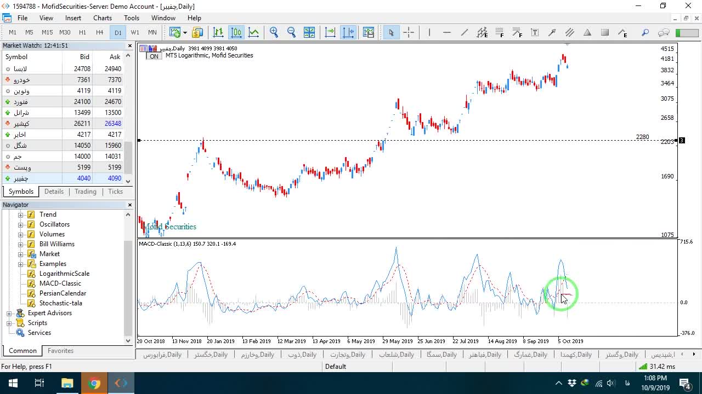Toggle chart auto scroll
The height and width of the screenshot is (394, 702).
coord(330,32)
